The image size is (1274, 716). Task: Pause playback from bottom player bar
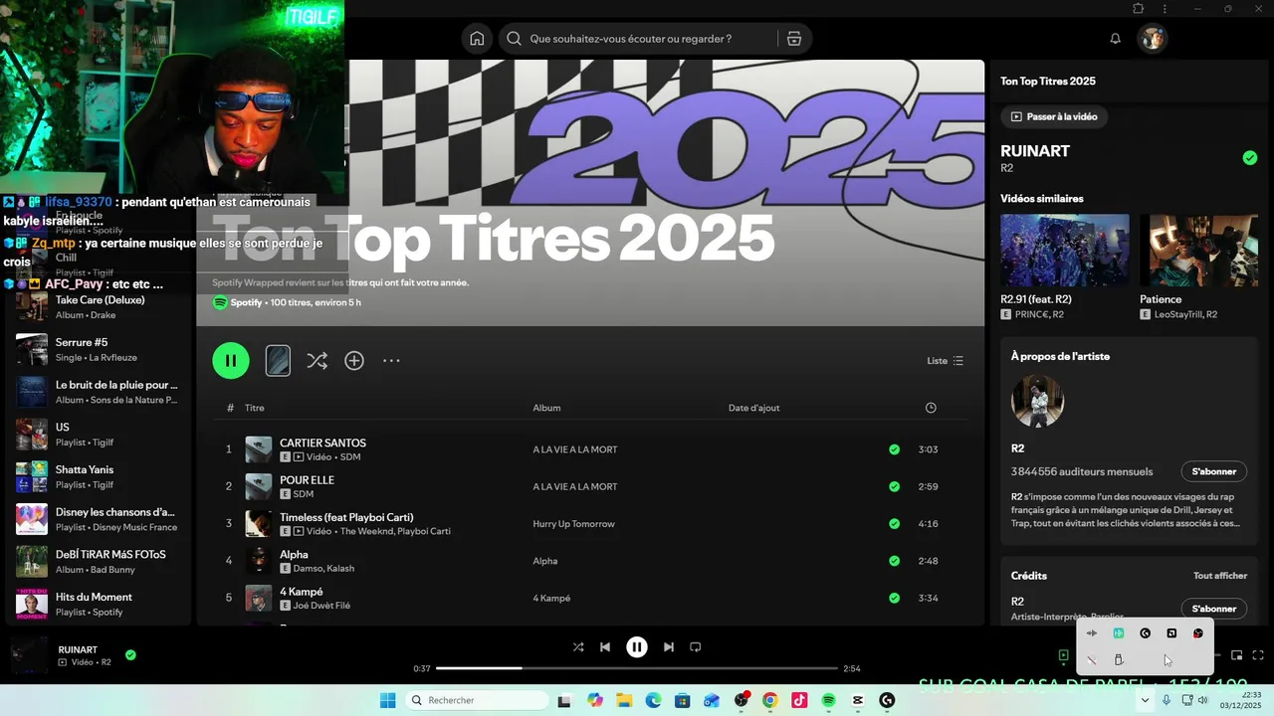pos(637,646)
